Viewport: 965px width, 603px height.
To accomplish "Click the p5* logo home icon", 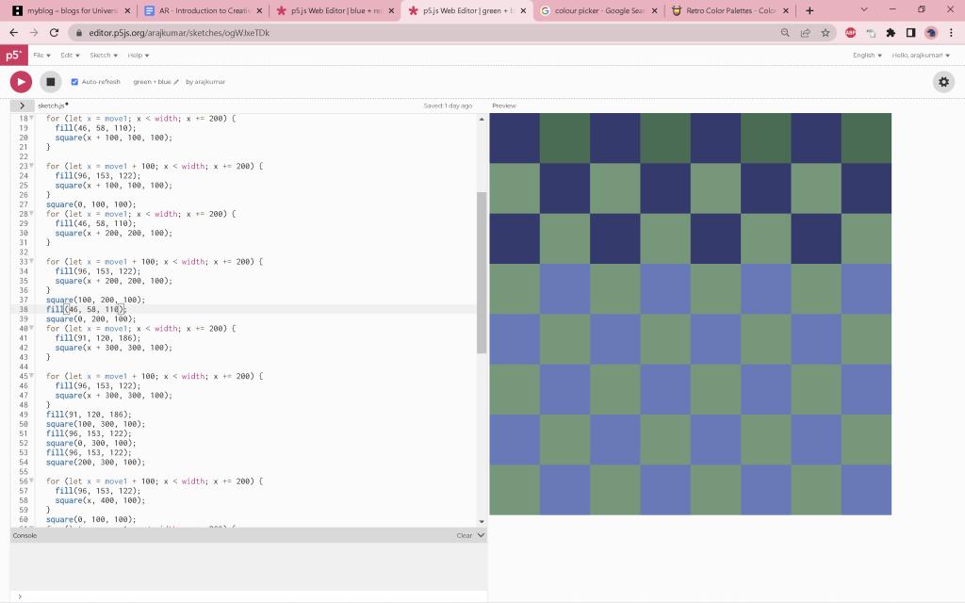I will pos(13,56).
